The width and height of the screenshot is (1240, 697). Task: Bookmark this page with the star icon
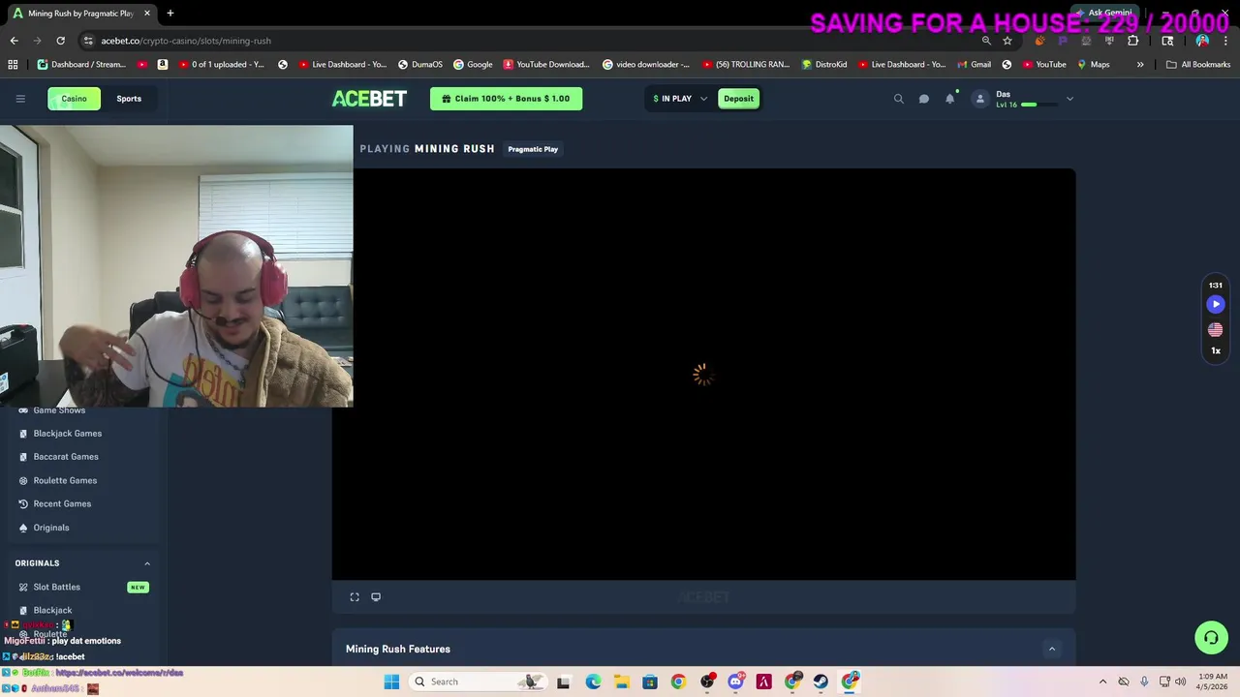[1007, 41]
